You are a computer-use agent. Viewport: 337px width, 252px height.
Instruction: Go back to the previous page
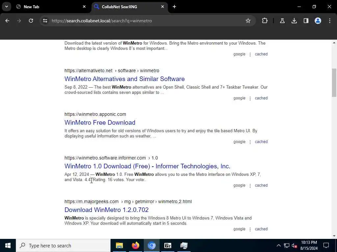pos(7,21)
